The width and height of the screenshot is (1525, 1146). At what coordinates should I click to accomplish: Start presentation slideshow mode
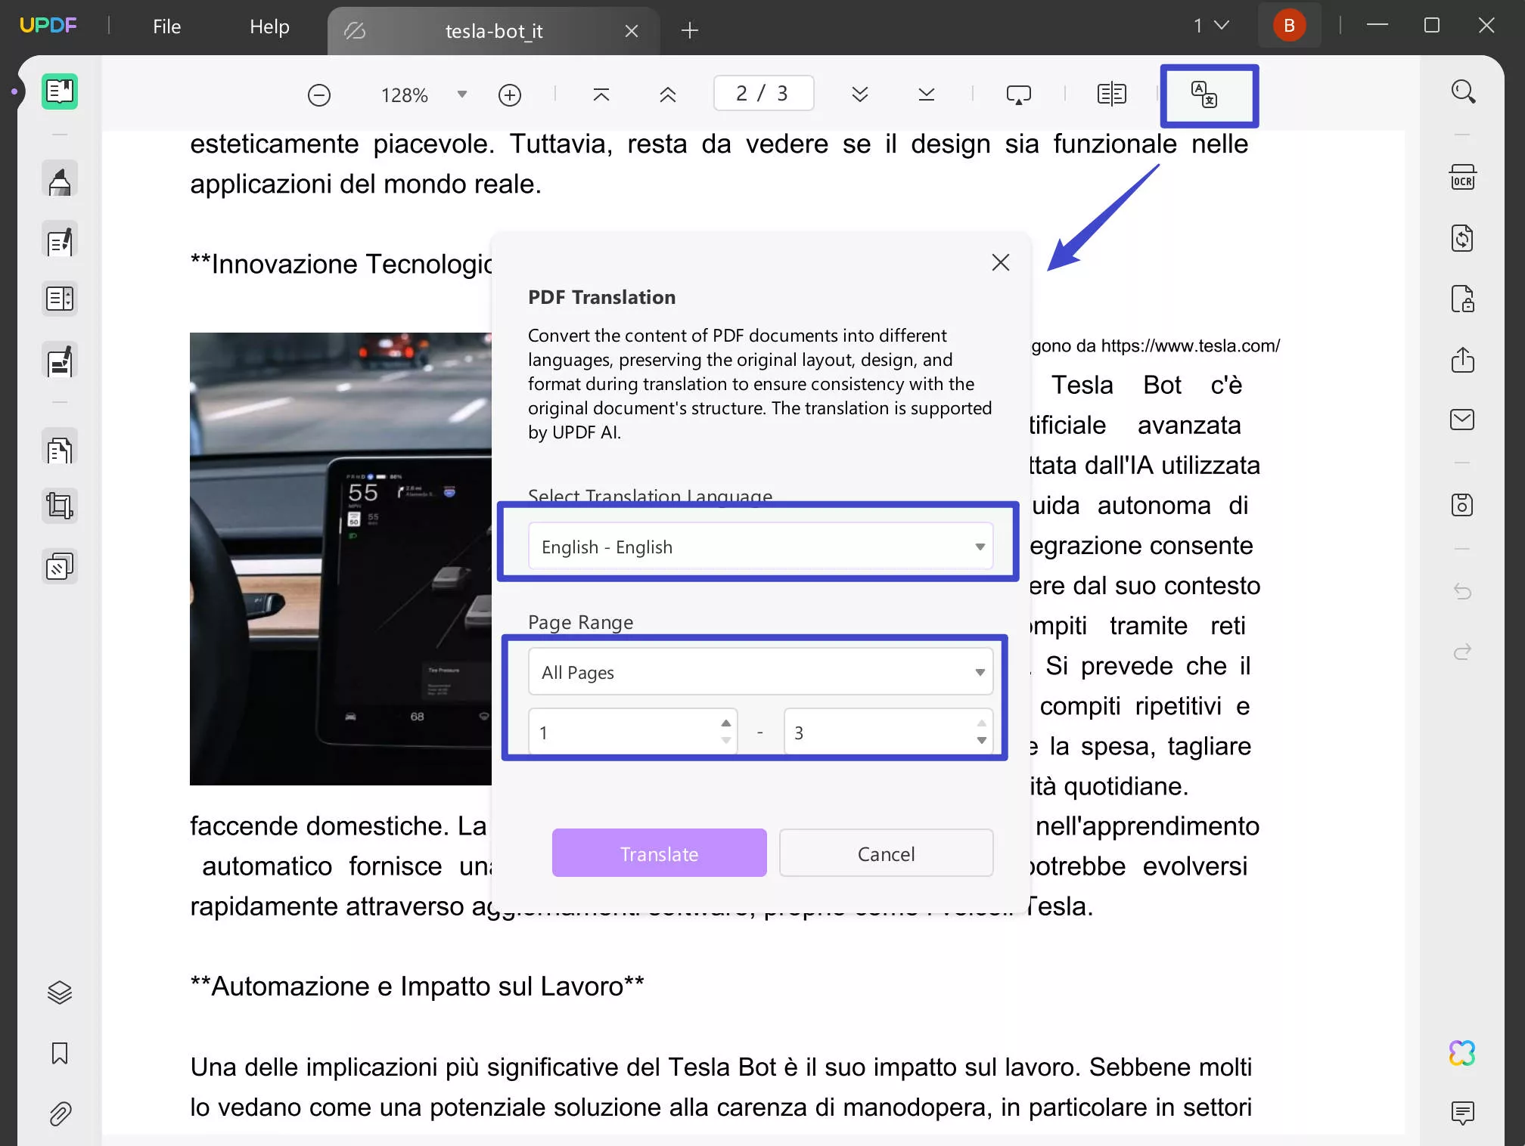tap(1019, 93)
